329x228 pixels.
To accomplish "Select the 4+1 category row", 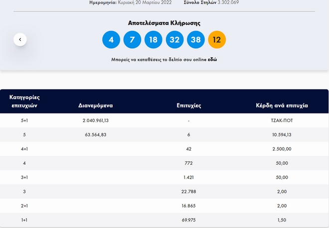I will (x=24, y=148).
